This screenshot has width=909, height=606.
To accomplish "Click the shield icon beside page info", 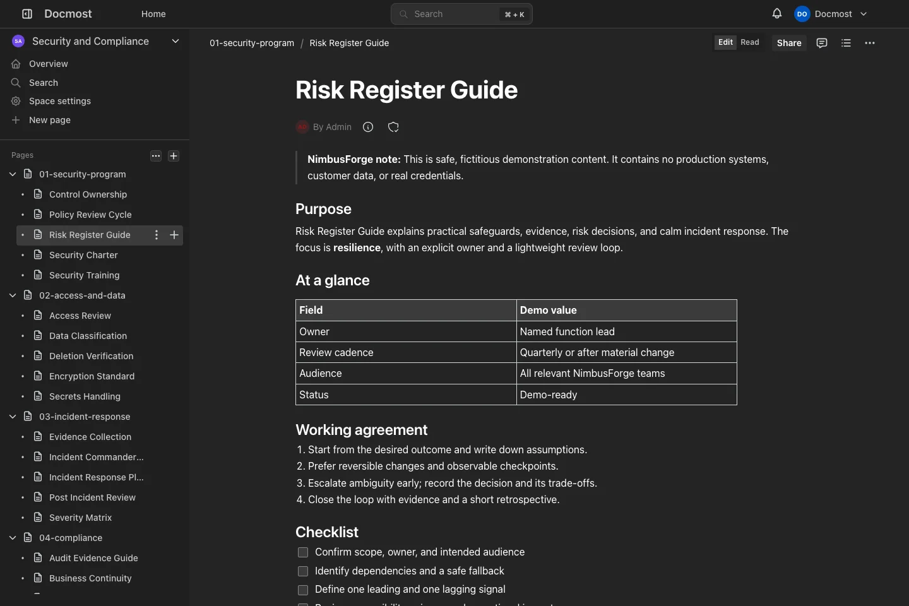I will (x=393, y=127).
